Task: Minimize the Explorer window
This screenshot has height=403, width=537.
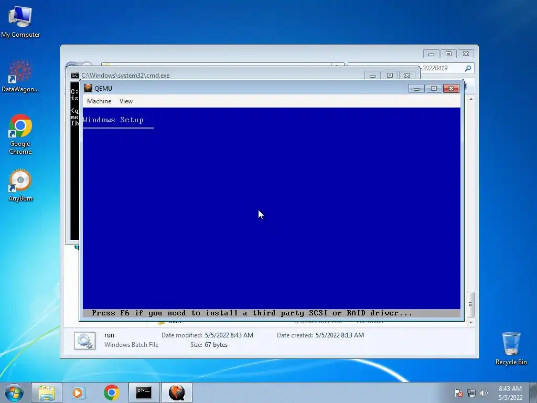Action: tap(431, 54)
